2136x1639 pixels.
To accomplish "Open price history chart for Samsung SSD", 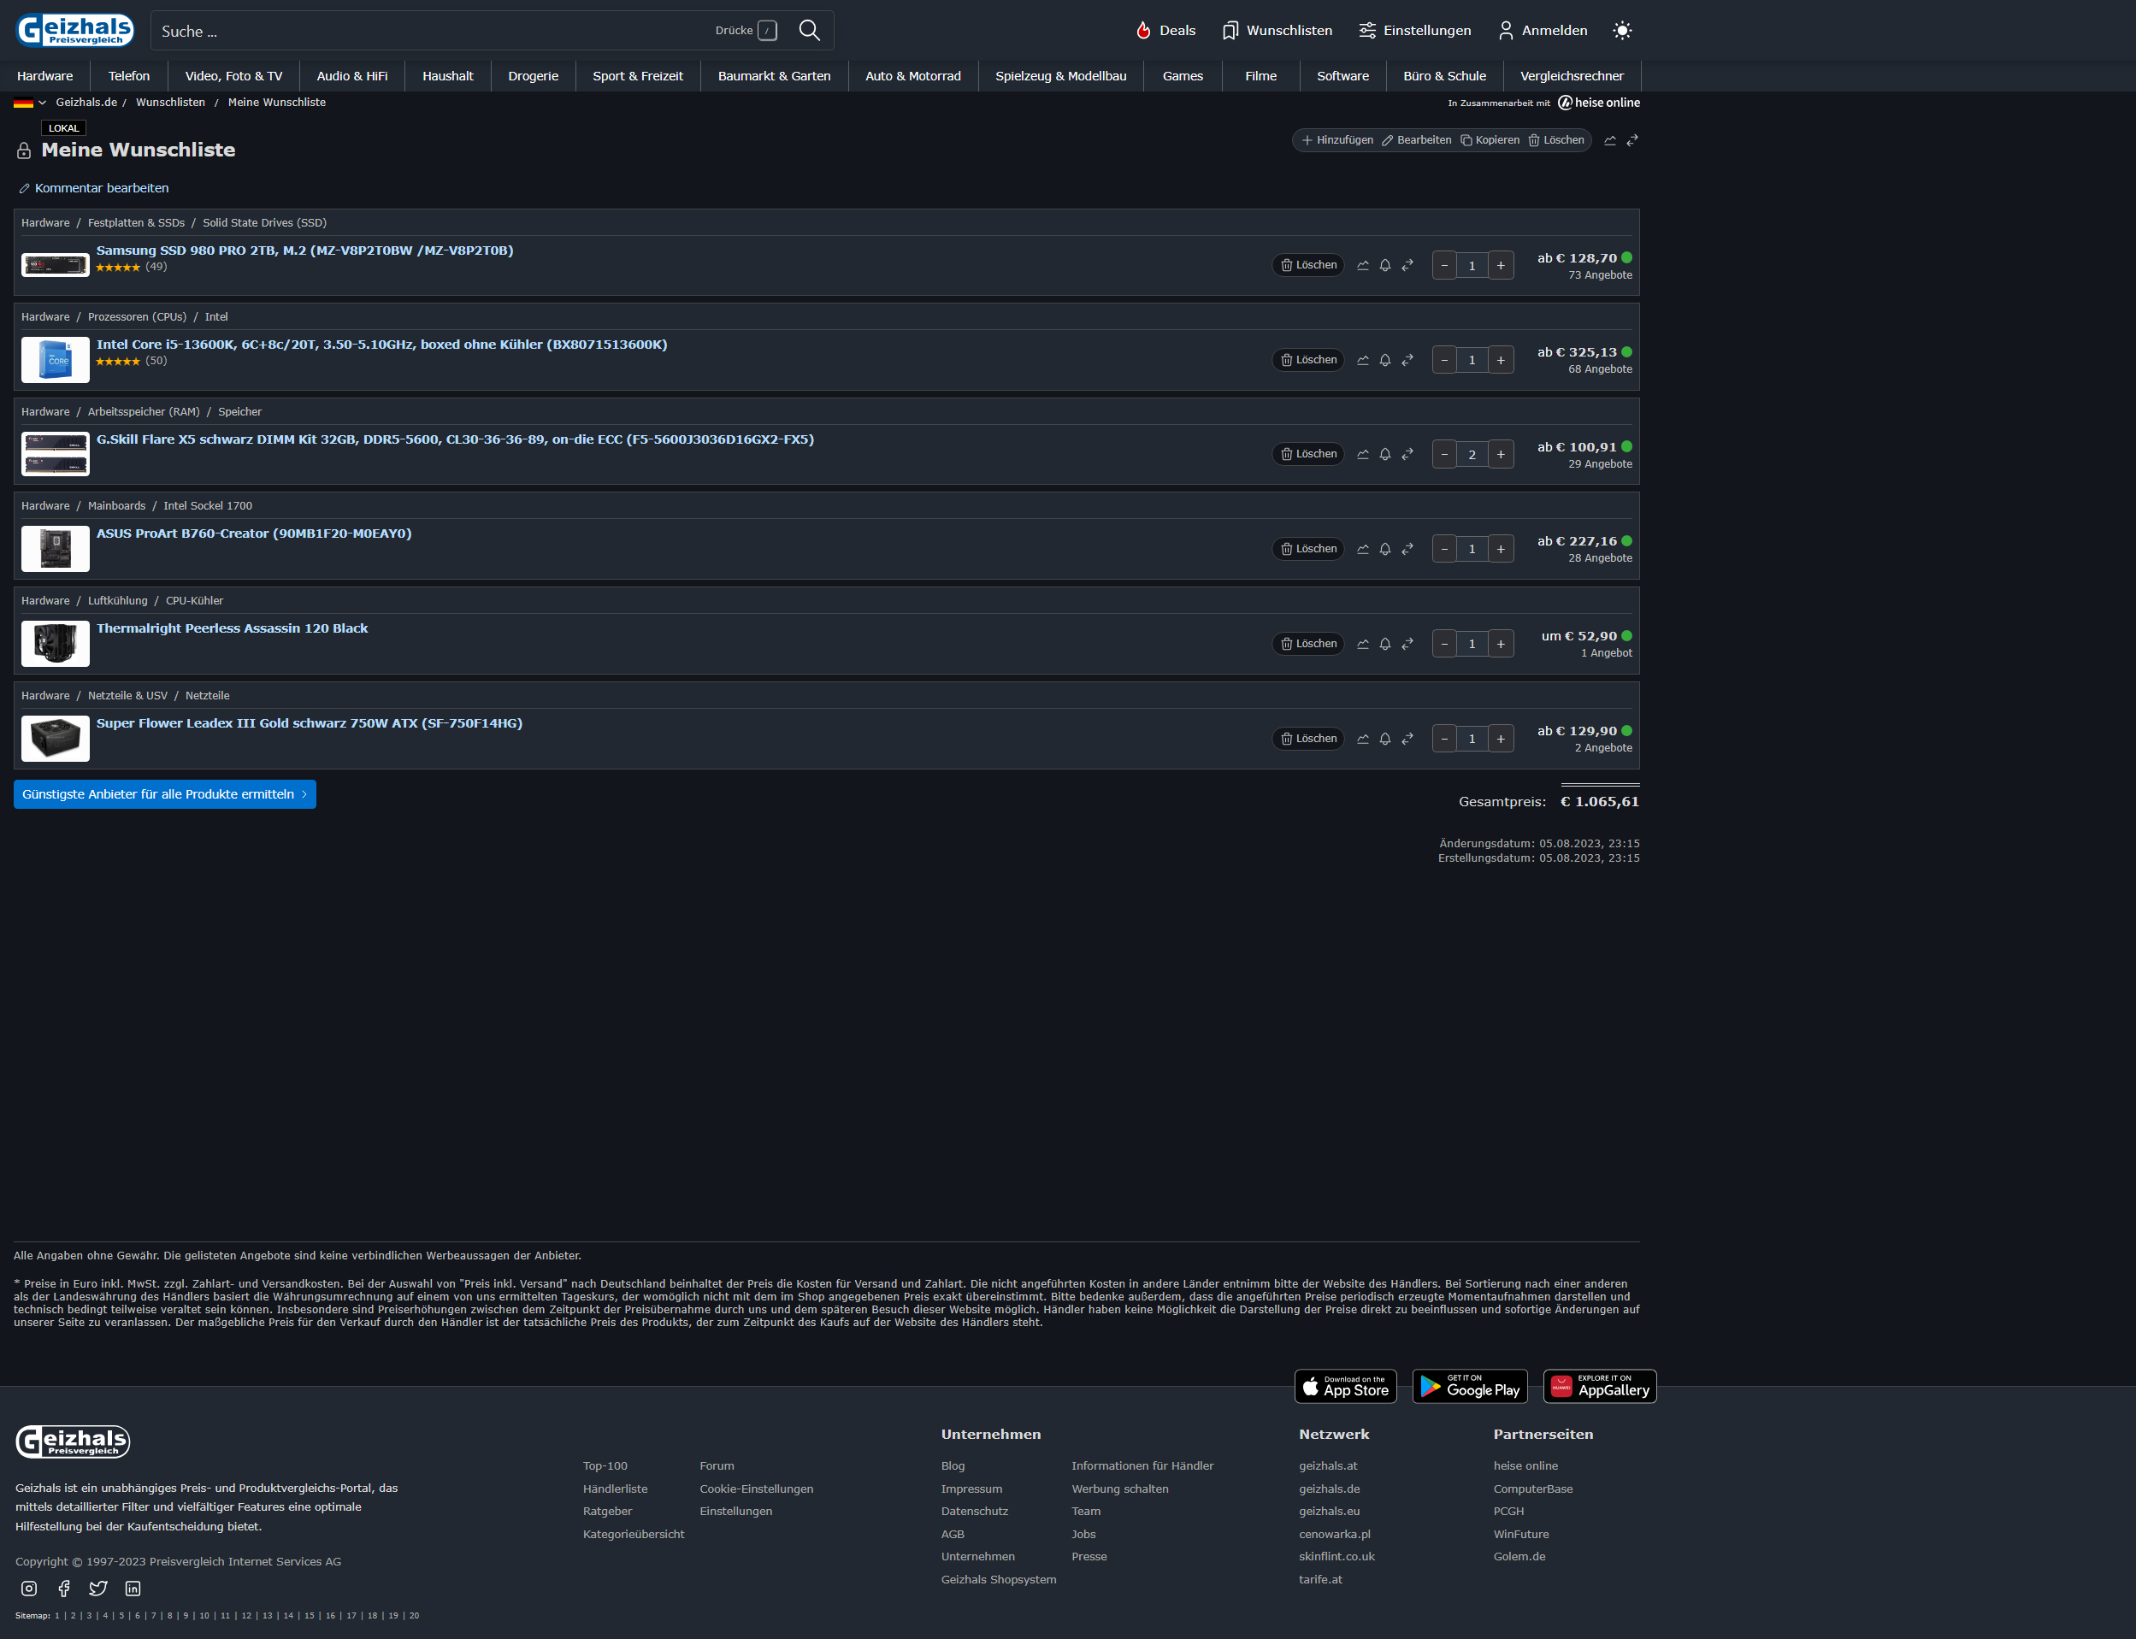I will pos(1362,265).
